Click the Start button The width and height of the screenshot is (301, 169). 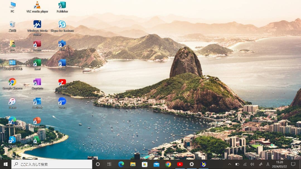(x=5, y=165)
